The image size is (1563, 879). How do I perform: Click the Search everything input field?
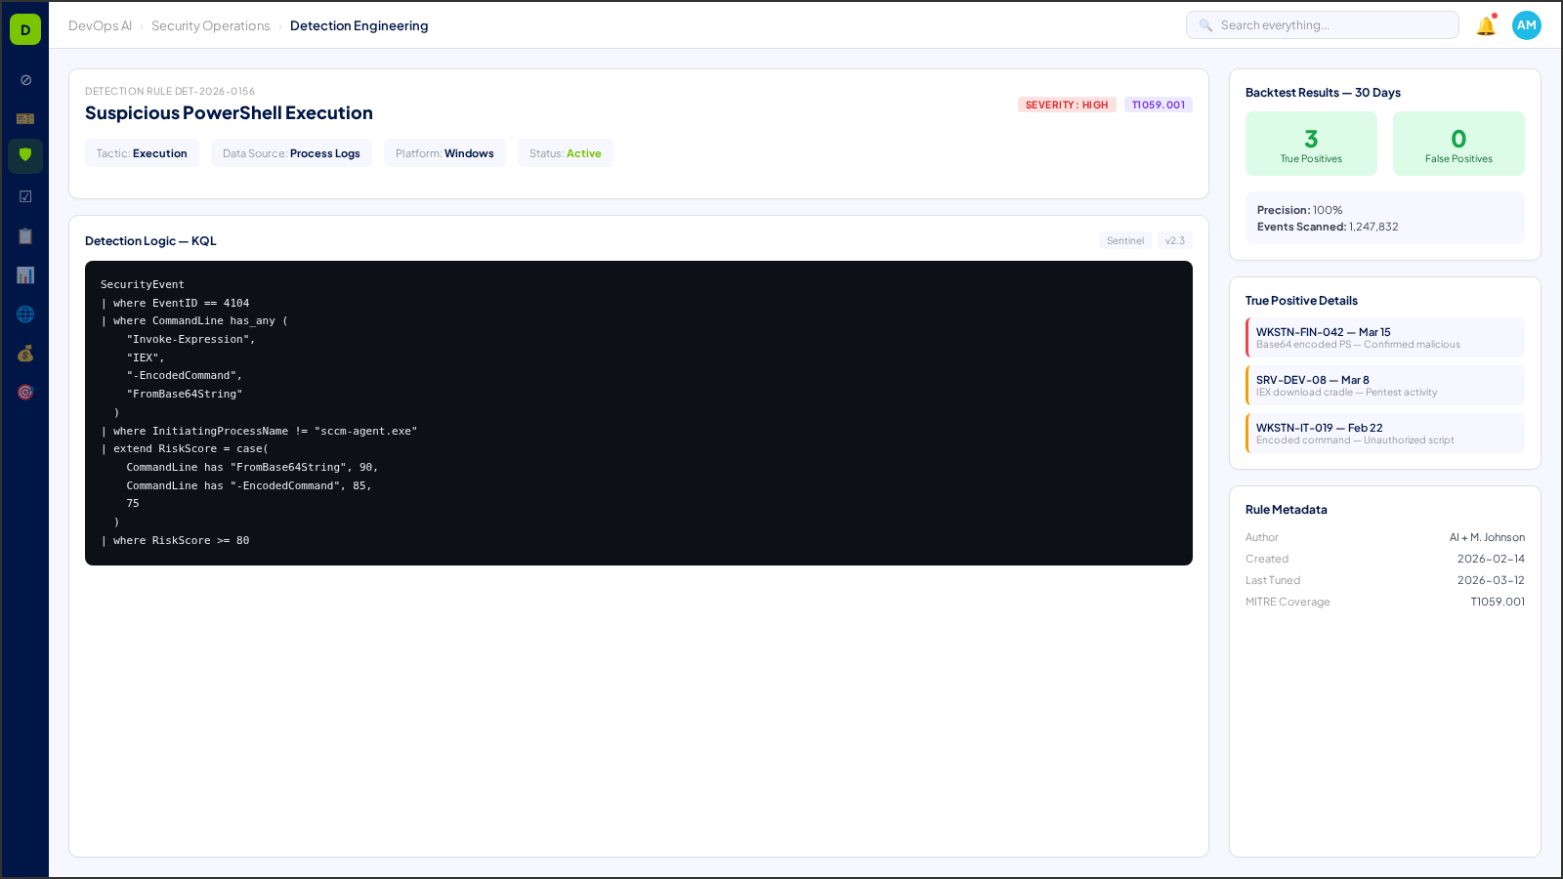[x=1323, y=24]
